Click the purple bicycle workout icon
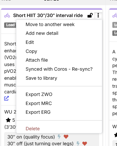Image resolution: width=117 pixels, height=146 pixels. coord(7,15)
